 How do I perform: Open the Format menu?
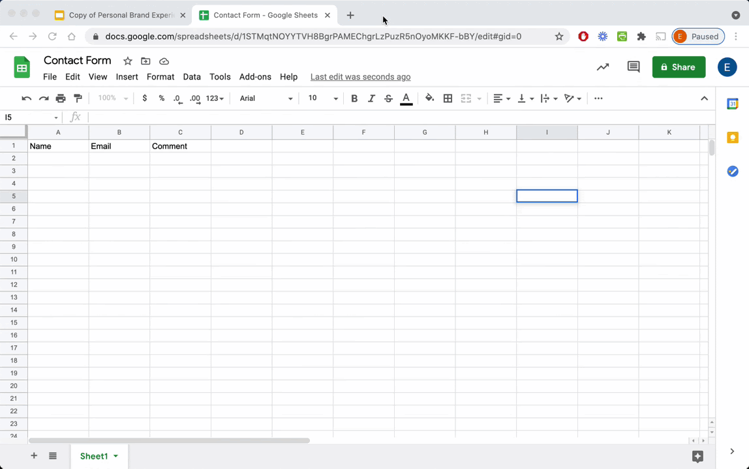click(x=160, y=77)
